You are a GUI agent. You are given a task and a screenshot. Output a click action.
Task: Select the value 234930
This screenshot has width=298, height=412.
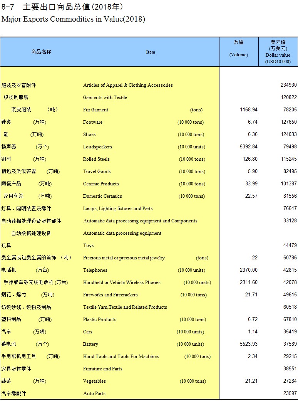(288, 85)
